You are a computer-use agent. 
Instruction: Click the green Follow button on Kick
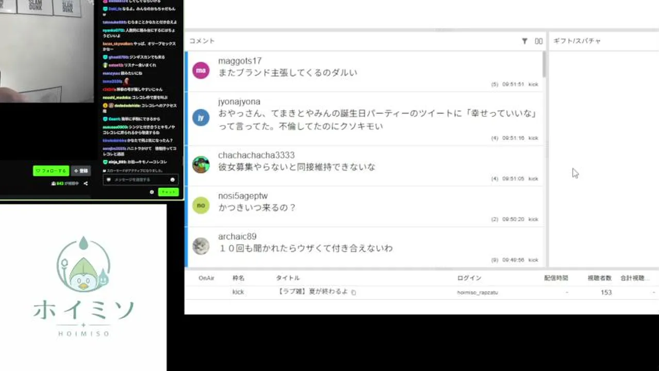(51, 171)
